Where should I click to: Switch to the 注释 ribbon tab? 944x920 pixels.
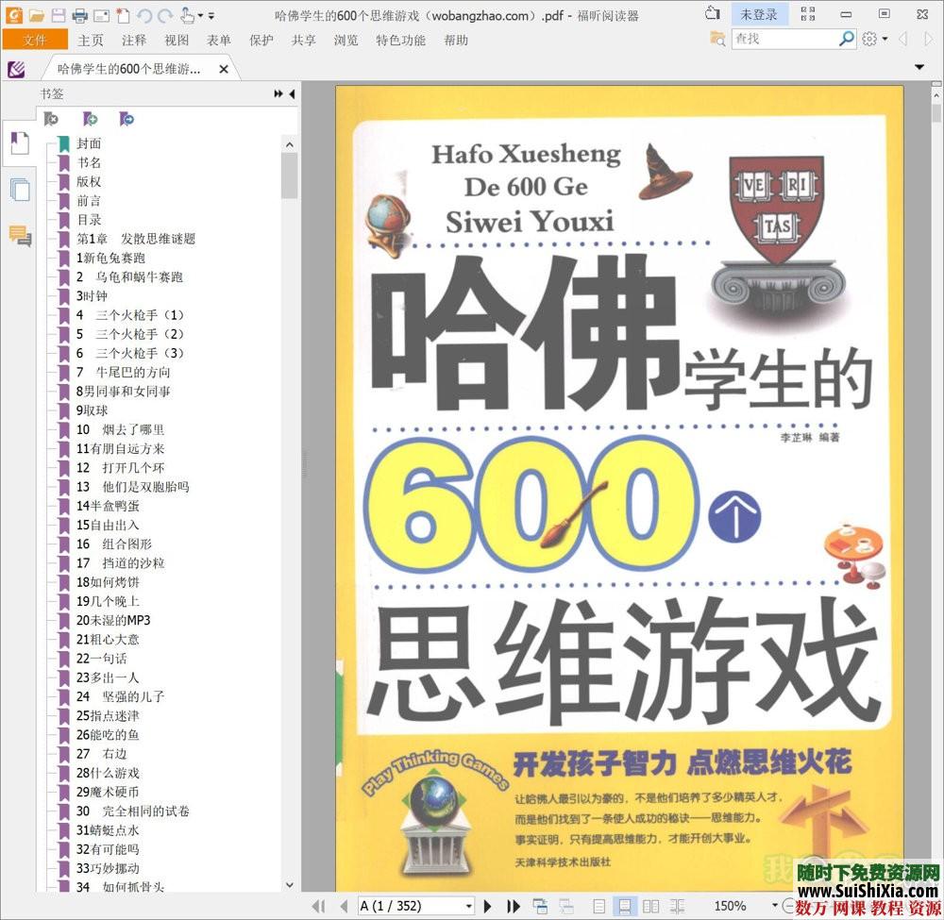(134, 40)
